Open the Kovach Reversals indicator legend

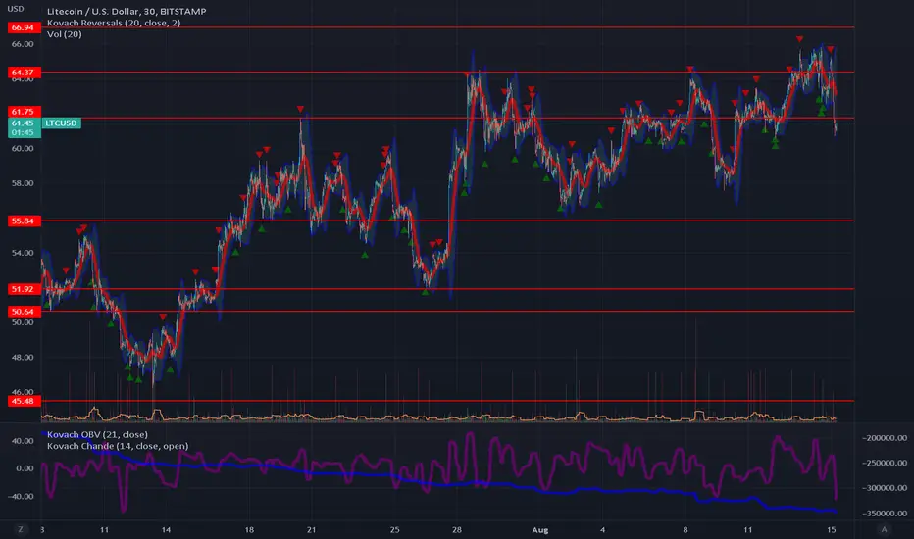pyautogui.click(x=114, y=23)
